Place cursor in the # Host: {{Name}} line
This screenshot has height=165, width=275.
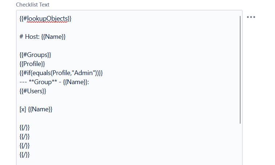(42, 37)
